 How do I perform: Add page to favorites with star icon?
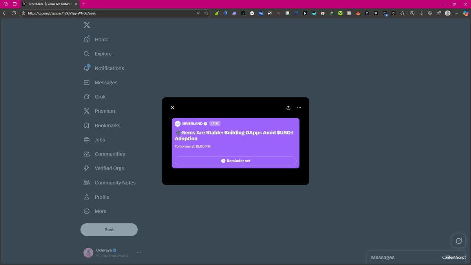click(x=206, y=13)
